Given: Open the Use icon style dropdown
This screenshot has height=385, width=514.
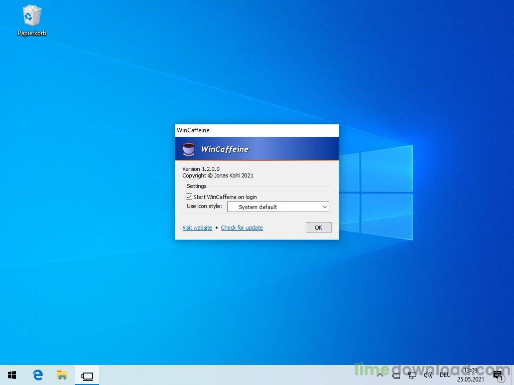Looking at the screenshot, I should click(278, 207).
